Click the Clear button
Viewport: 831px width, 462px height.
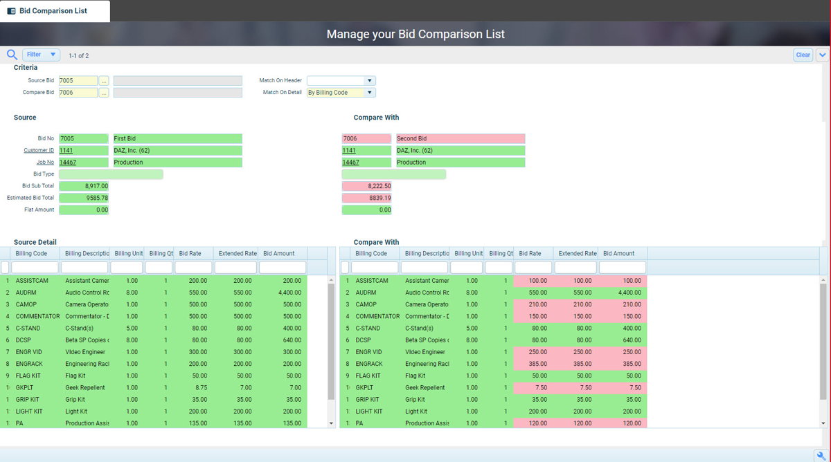click(x=803, y=55)
